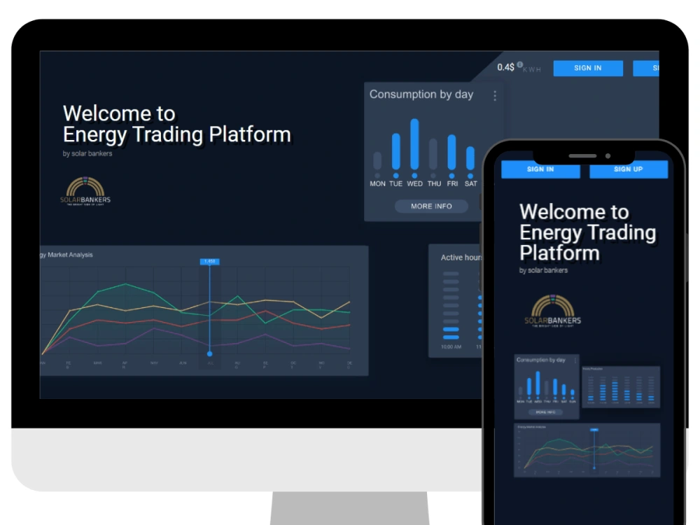The width and height of the screenshot is (700, 525).
Task: Click the FRI bar on the mobile consumption chart
Action: point(555,388)
